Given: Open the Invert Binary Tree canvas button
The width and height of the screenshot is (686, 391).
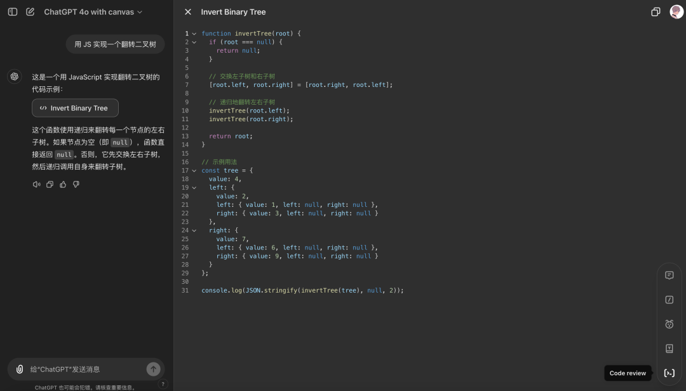Looking at the screenshot, I should pyautogui.click(x=75, y=108).
